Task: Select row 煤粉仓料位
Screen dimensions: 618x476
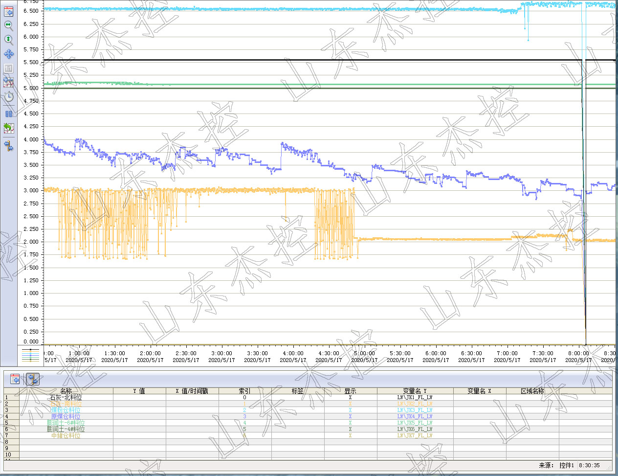Action: pyautogui.click(x=66, y=410)
